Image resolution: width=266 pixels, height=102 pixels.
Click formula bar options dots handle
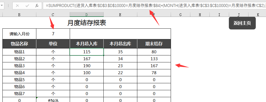pyautogui.click(x=8, y=6)
